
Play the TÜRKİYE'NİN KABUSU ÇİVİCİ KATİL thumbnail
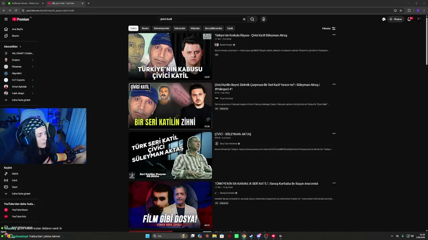170,57
